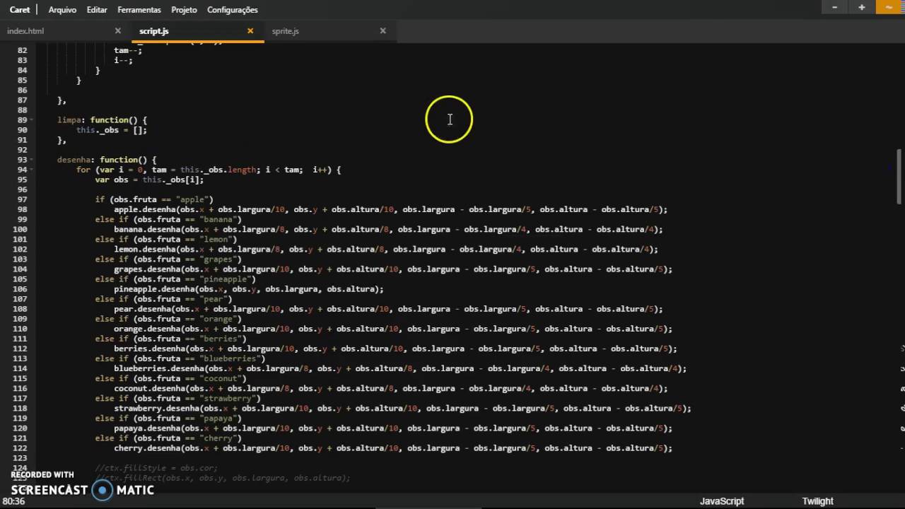Image resolution: width=905 pixels, height=509 pixels.
Task: Click the commented '//ctx.fillStyle = obs.cor;' line
Action: click(x=156, y=468)
